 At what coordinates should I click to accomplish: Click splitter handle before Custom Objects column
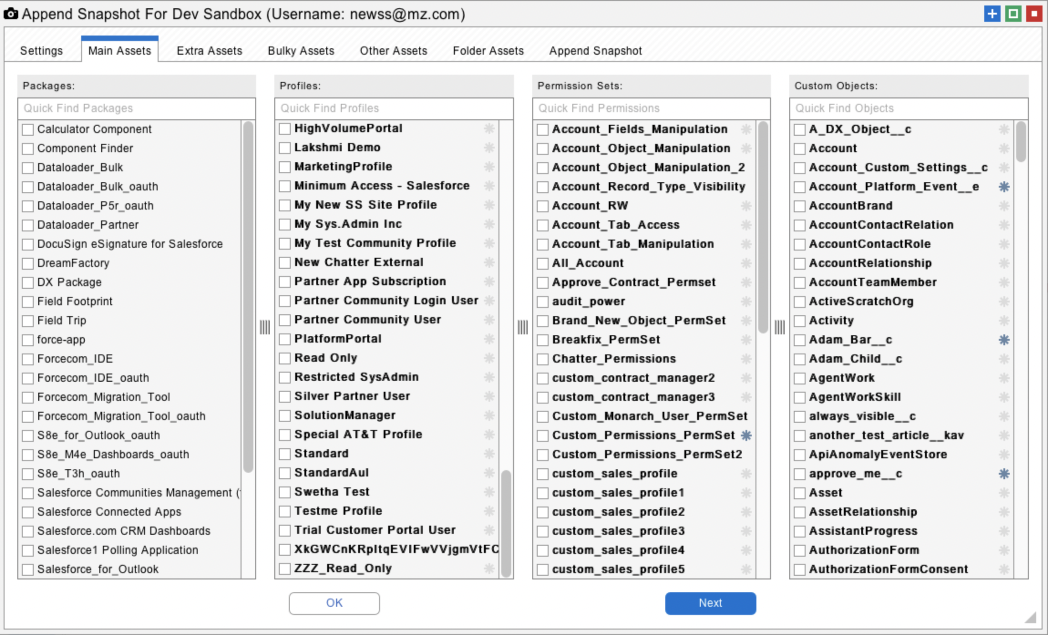click(x=780, y=327)
